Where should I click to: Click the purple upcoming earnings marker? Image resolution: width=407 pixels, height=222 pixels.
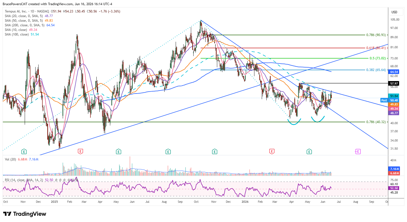[x=358, y=152]
